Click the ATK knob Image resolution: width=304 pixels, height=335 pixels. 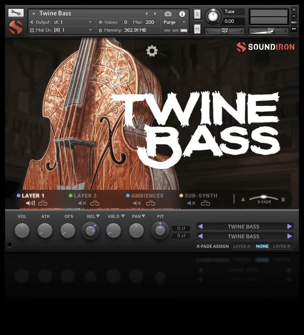[45, 230]
